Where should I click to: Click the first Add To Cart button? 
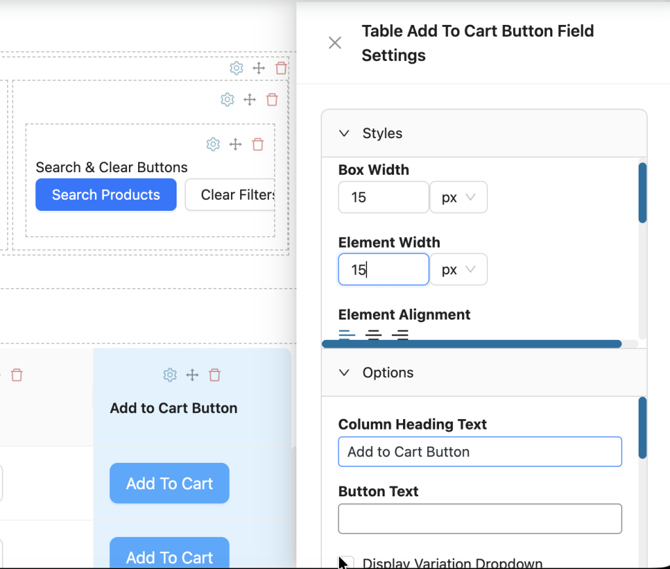click(169, 483)
